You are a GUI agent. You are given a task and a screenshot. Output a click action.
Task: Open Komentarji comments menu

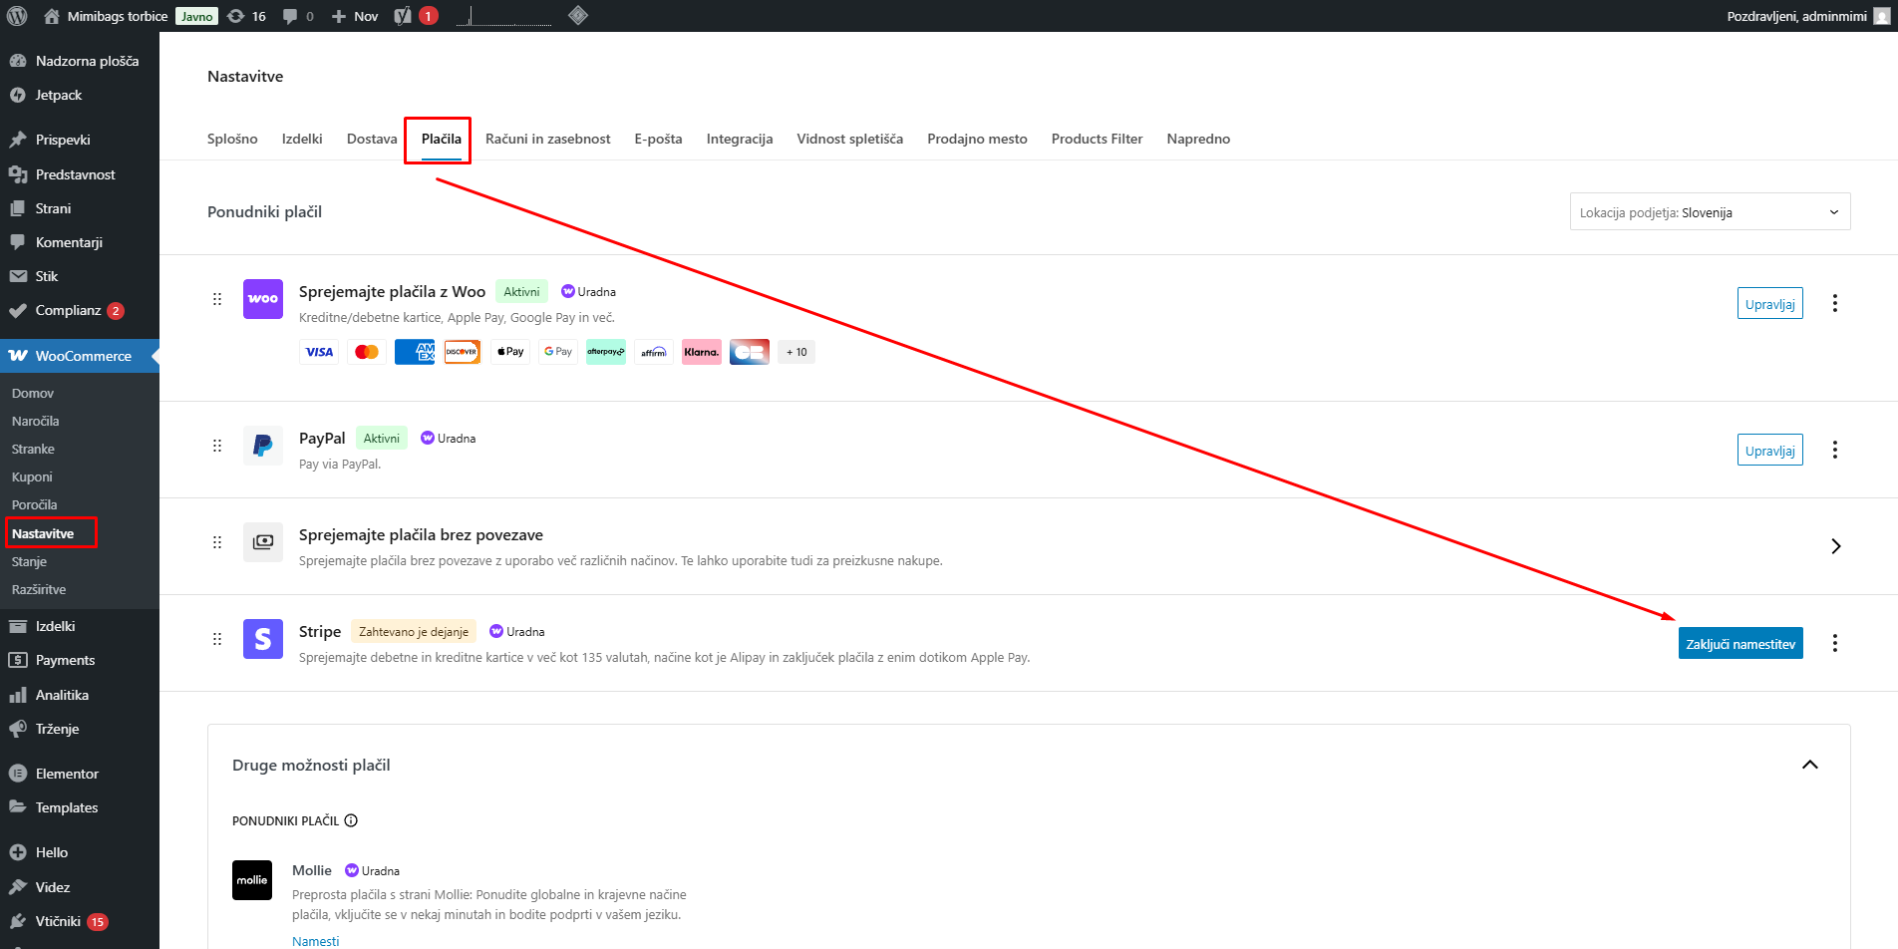coord(80,242)
